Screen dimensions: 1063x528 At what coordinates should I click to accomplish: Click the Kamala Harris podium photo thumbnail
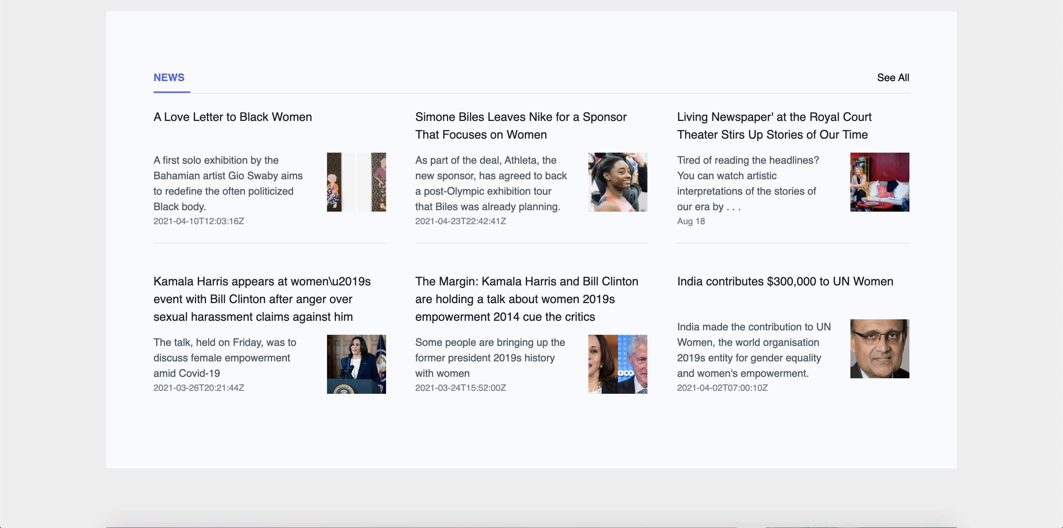356,364
